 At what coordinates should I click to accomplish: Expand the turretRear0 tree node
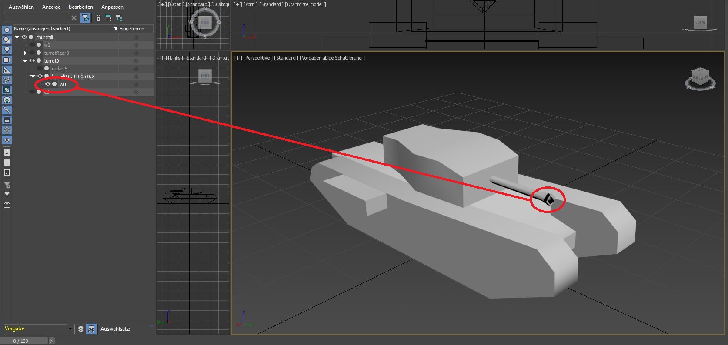[x=25, y=53]
